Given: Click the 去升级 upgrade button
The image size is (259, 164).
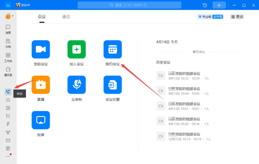Looking at the screenshot, I should coord(218,17).
